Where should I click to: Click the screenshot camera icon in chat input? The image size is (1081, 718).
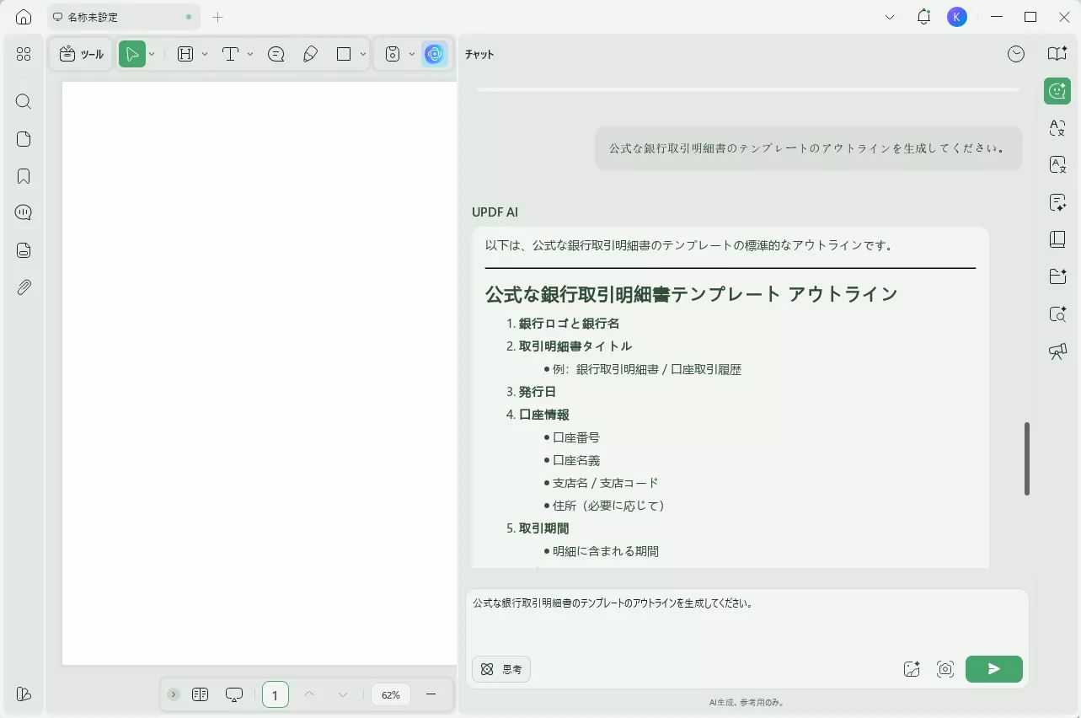coord(945,668)
